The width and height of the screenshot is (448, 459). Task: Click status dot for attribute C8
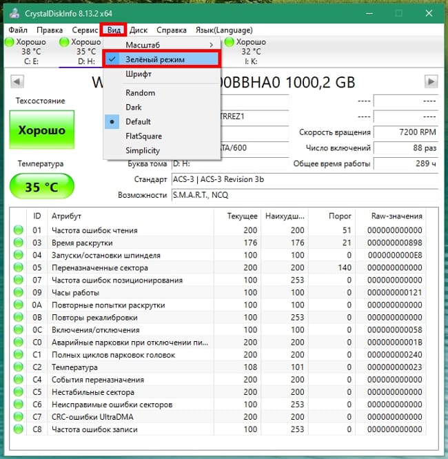(x=19, y=429)
